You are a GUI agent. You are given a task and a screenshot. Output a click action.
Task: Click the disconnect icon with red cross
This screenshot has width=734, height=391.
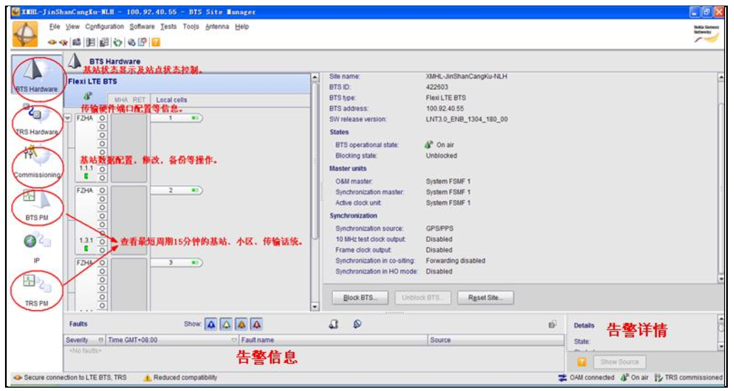pyautogui.click(x=63, y=42)
